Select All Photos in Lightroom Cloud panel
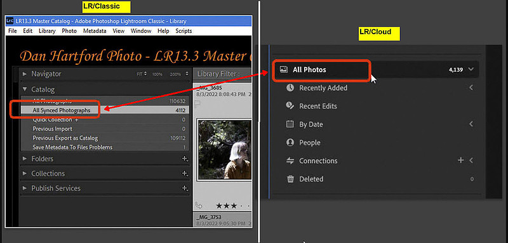This screenshot has width=508, height=243. pyautogui.click(x=375, y=70)
